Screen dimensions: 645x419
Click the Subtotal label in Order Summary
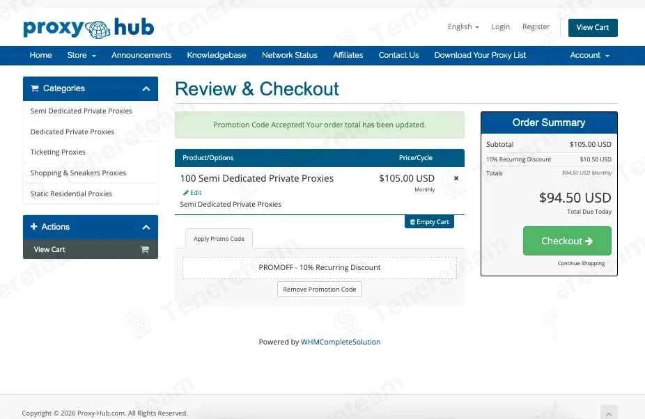pos(500,144)
